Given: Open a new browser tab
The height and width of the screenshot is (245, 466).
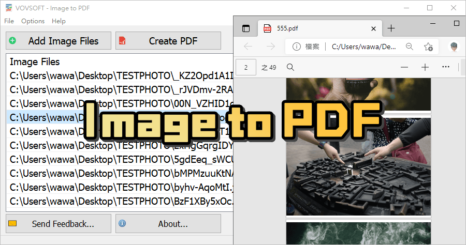Looking at the screenshot, I should click(391, 28).
